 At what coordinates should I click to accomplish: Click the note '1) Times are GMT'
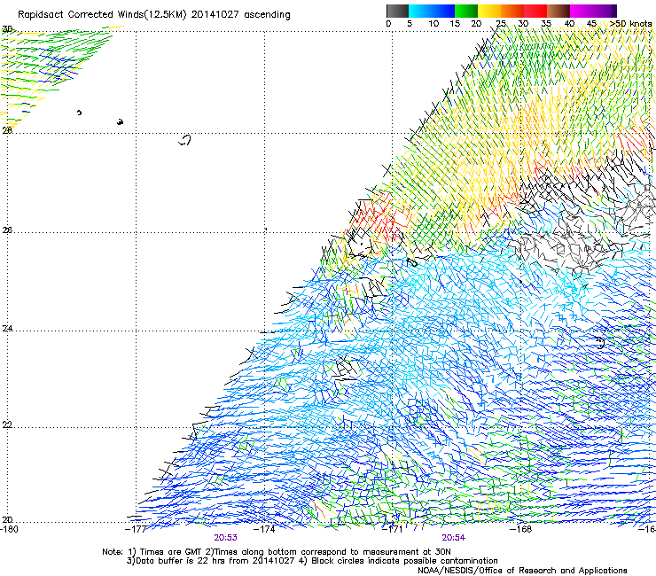166,552
